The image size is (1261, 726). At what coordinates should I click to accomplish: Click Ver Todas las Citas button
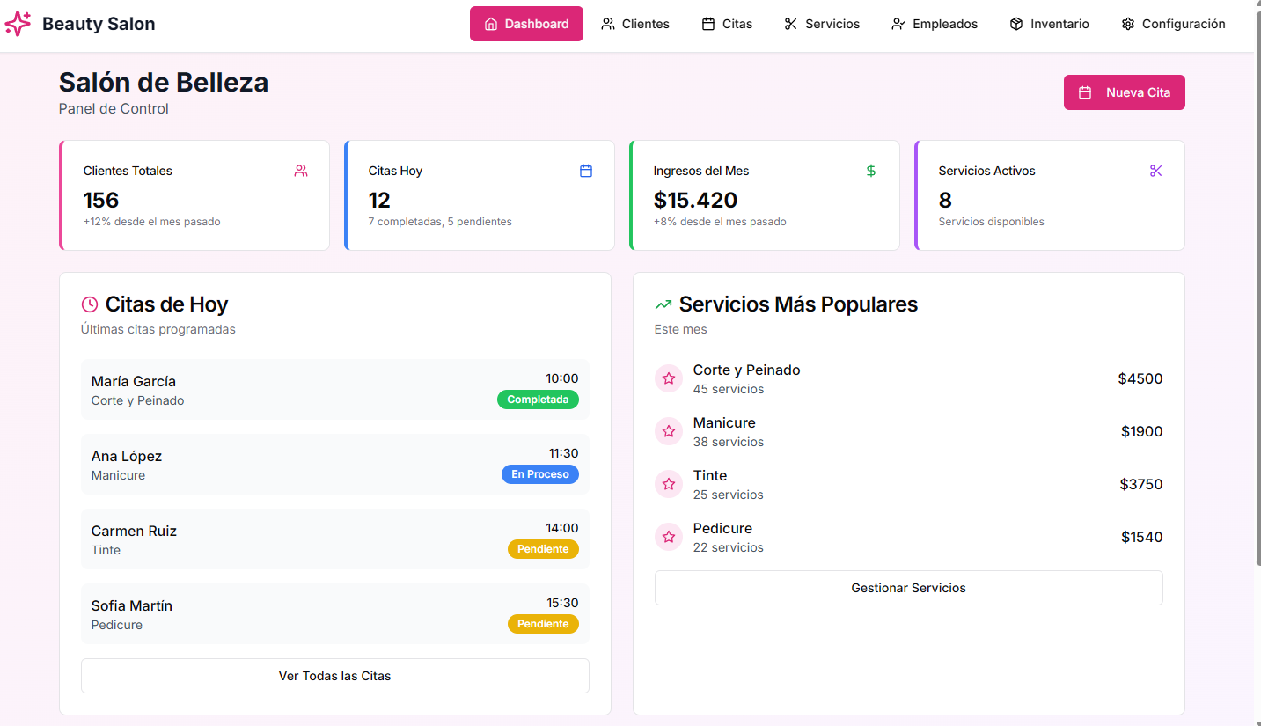[x=334, y=676]
